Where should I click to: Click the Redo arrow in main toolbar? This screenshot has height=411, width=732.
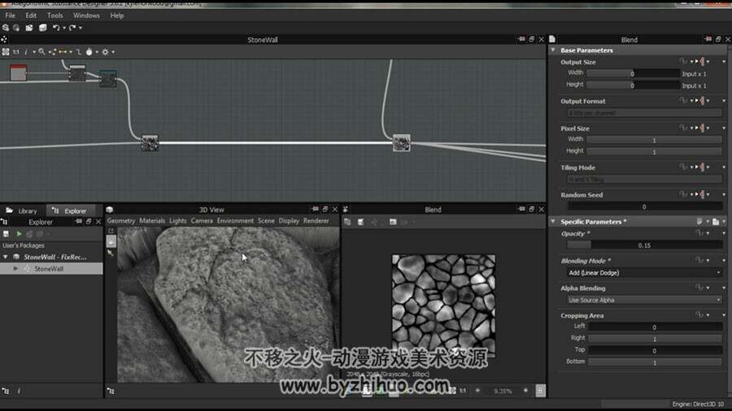coord(72,28)
